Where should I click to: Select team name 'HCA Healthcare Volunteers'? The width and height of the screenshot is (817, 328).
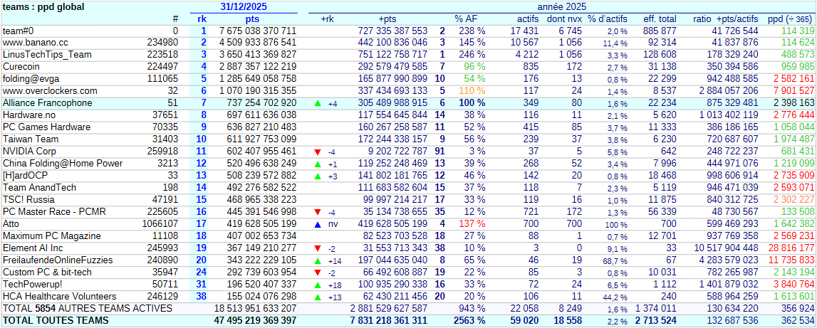pyautogui.click(x=59, y=296)
